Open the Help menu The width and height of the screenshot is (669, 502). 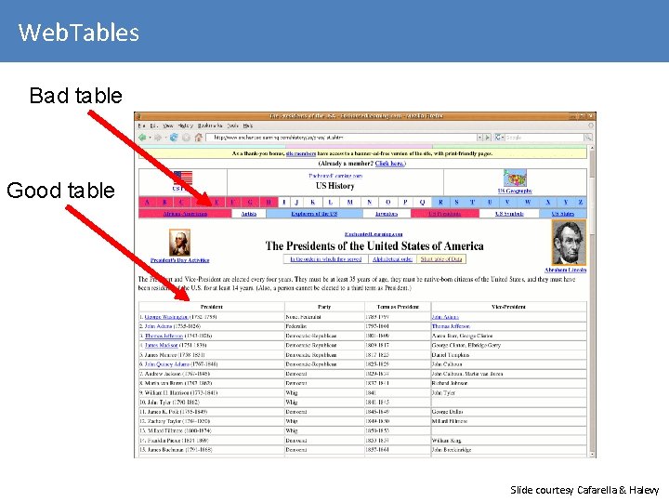(248, 125)
